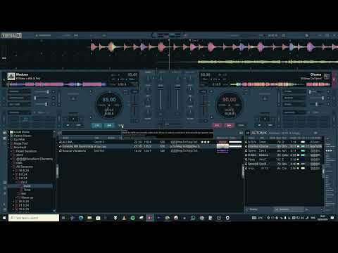Seek in the Chroma song overview waveform
The height and width of the screenshot is (253, 338).
point(280,84)
